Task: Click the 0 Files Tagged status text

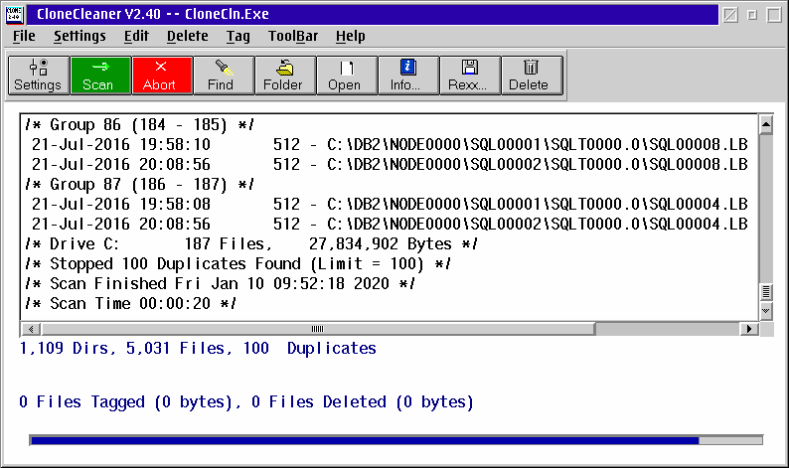Action: pos(246,401)
